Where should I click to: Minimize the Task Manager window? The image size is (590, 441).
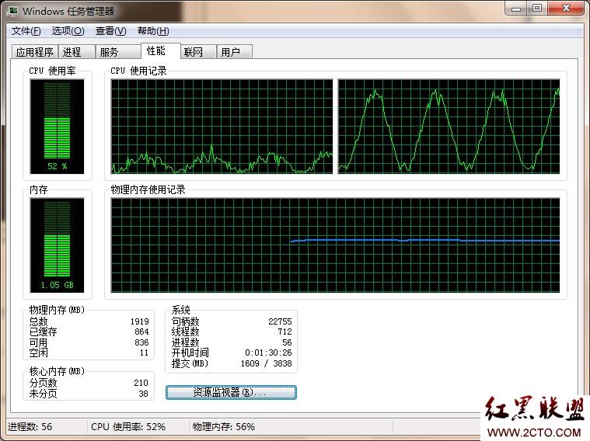(515, 8)
